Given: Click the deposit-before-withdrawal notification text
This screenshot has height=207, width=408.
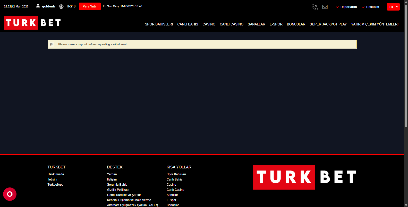Looking at the screenshot, I should coord(92,44).
